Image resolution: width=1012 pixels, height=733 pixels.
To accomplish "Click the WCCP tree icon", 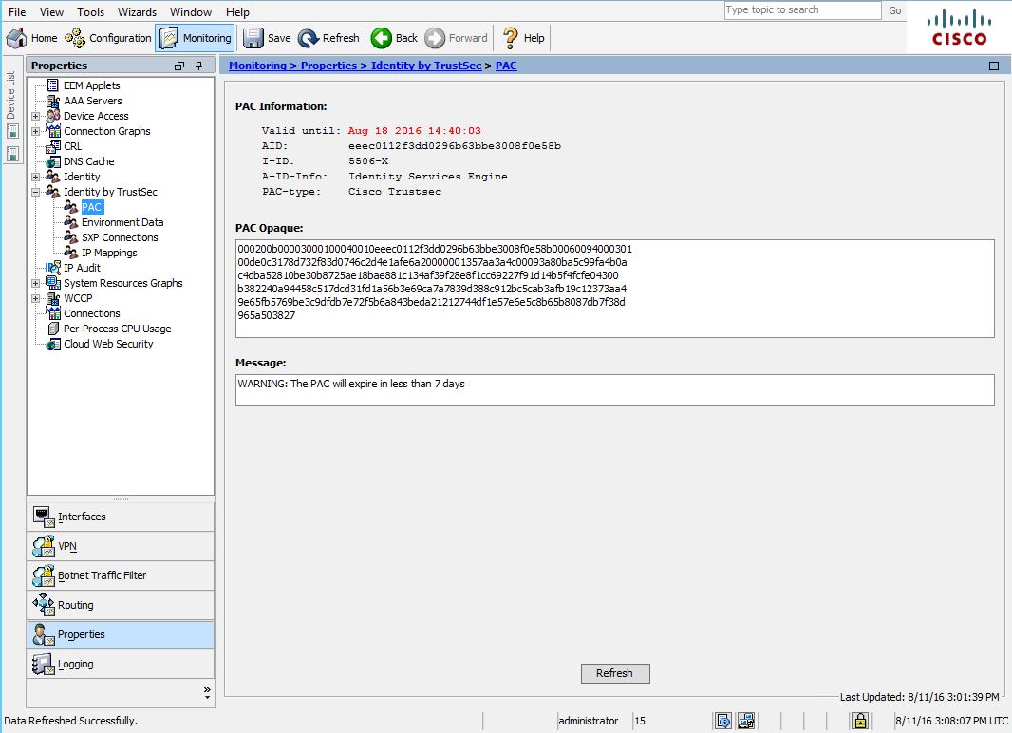I will pyautogui.click(x=53, y=298).
